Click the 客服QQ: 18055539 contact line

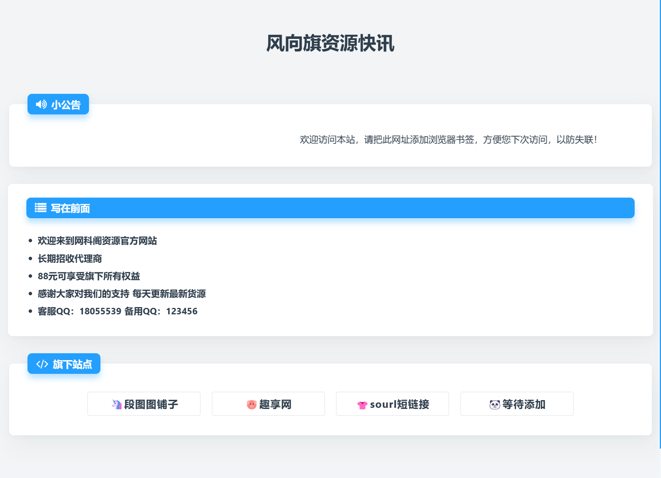pos(118,311)
